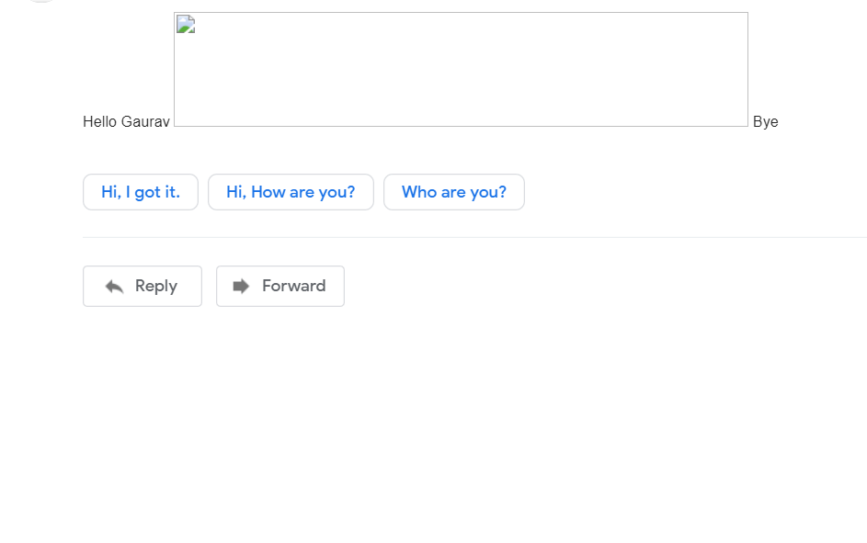Click the word "Hello" in the message
Screen dimensions: 867x543
coord(99,121)
